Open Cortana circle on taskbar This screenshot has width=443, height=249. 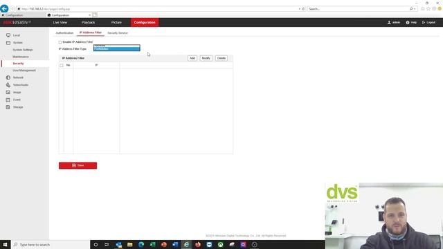96,244
